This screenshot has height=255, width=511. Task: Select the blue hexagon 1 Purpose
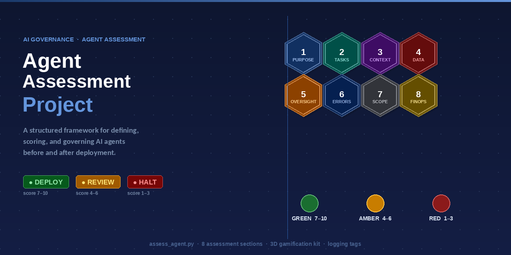point(303,53)
